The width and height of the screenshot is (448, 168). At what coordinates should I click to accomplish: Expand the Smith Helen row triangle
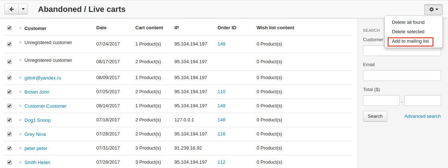[x=21, y=162]
